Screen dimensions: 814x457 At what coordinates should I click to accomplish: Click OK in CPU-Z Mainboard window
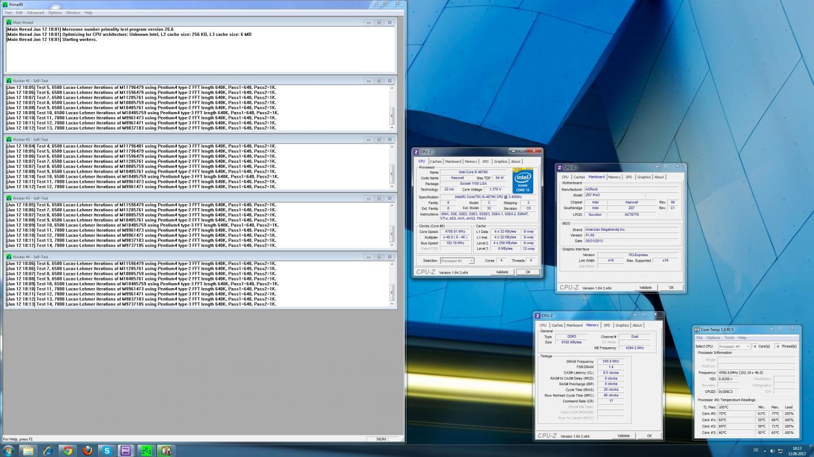click(671, 288)
